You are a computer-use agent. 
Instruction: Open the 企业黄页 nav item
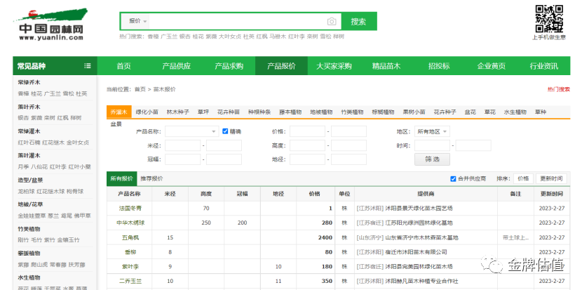(492, 66)
